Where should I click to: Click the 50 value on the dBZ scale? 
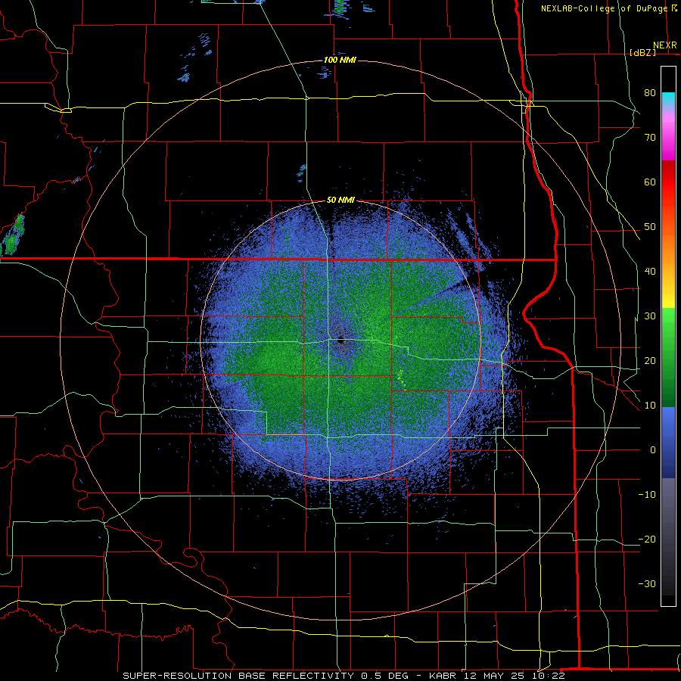click(650, 227)
